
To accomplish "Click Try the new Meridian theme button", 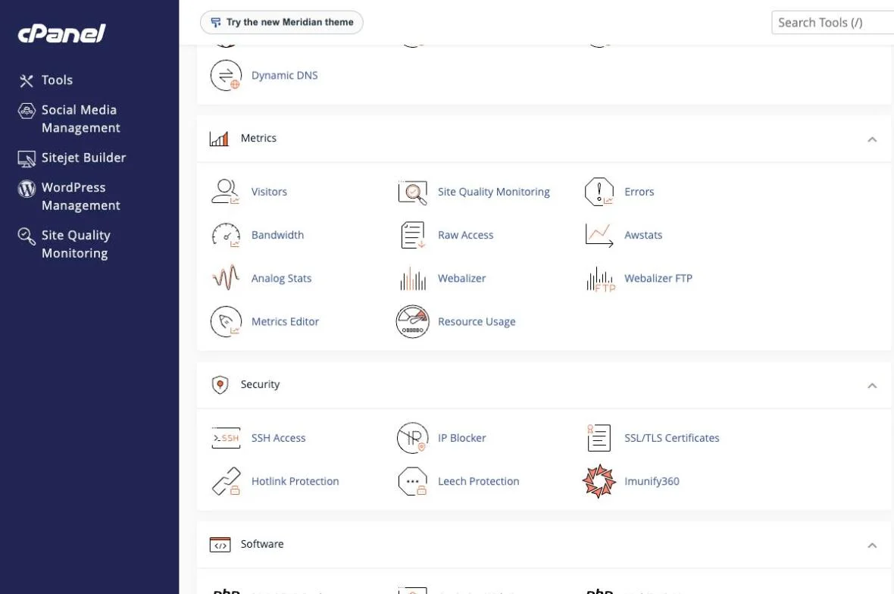I will tap(282, 22).
